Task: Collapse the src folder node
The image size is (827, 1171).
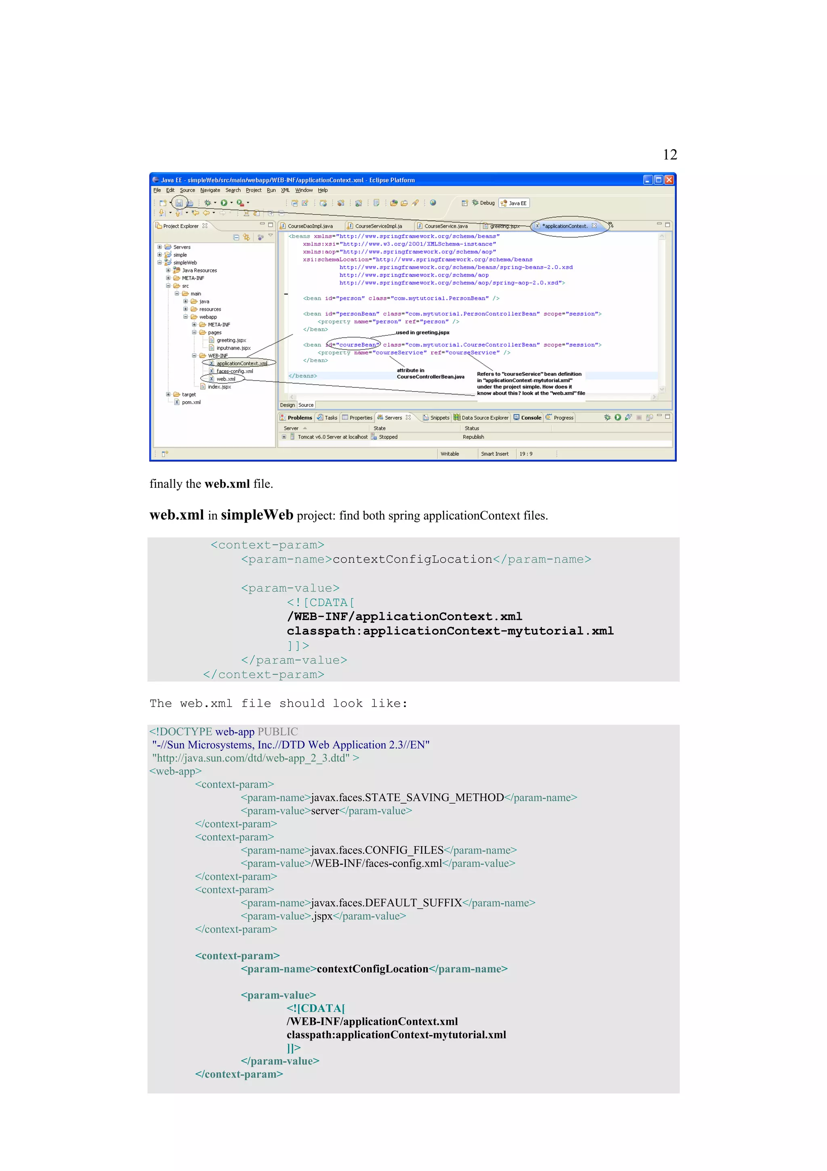Action: coord(168,286)
